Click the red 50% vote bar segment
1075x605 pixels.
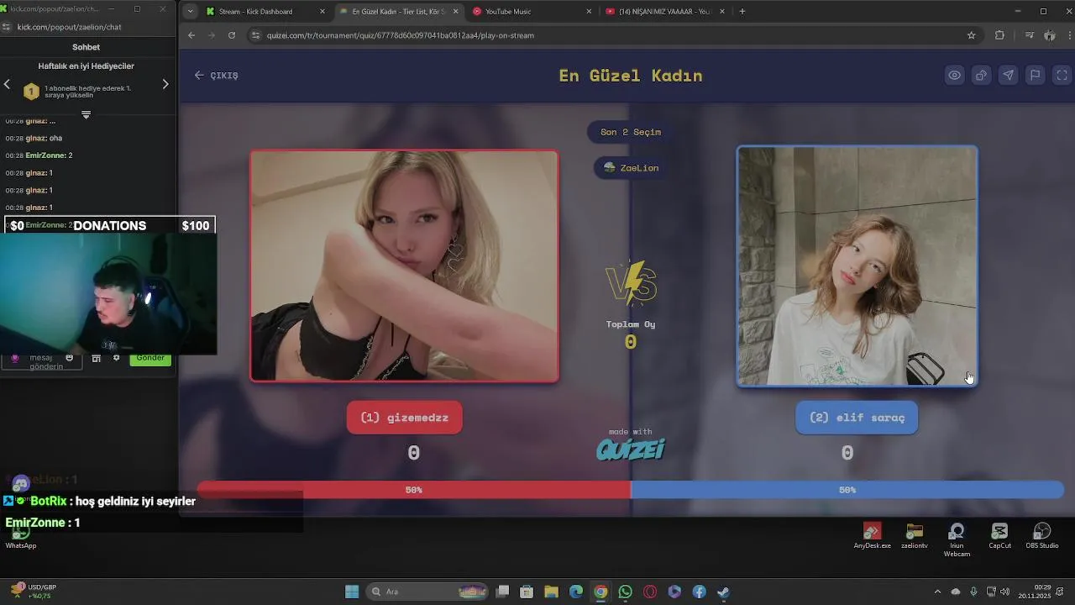414,490
